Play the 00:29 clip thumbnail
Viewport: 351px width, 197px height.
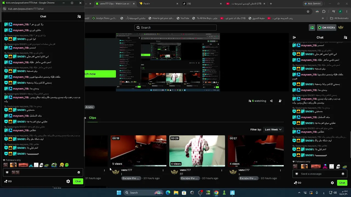pyautogui.click(x=197, y=151)
